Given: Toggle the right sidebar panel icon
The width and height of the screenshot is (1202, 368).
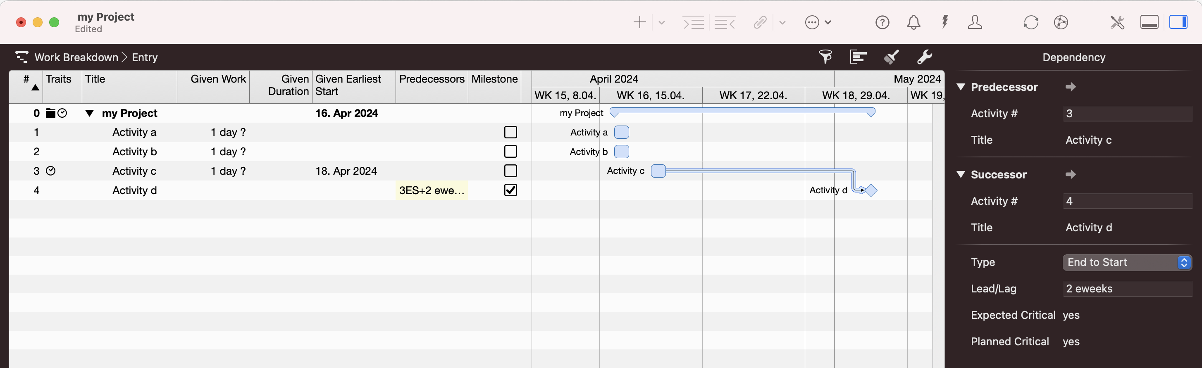Looking at the screenshot, I should click(x=1179, y=22).
